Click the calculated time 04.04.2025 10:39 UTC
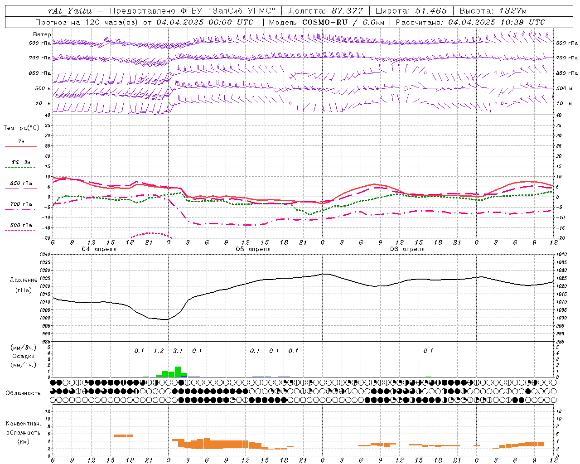The image size is (580, 464). (496, 22)
